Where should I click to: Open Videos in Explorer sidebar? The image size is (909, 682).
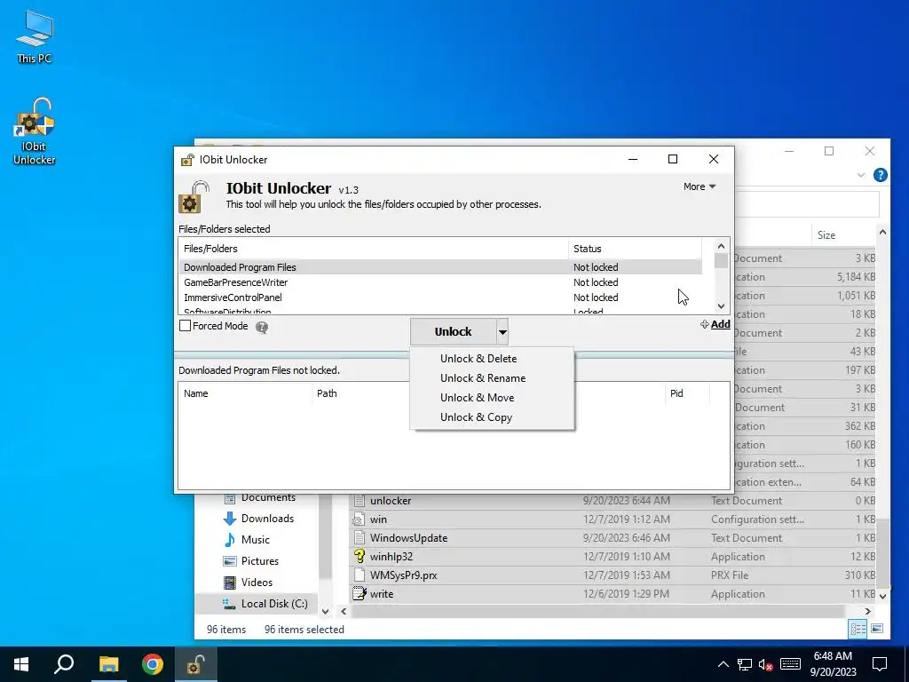249,583
